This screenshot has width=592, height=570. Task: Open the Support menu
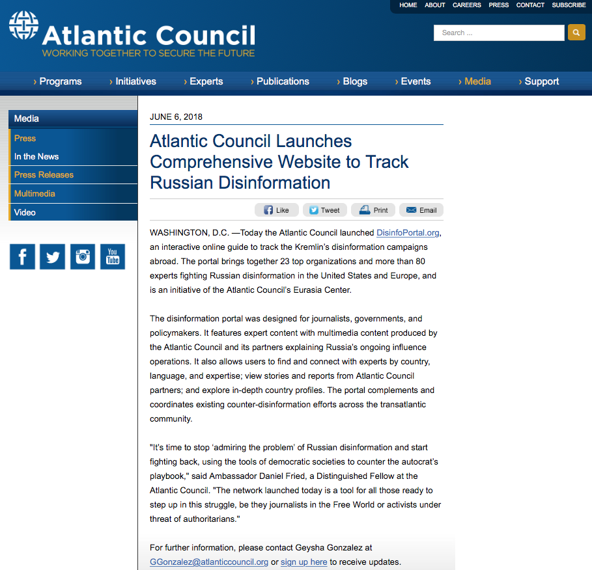[539, 81]
